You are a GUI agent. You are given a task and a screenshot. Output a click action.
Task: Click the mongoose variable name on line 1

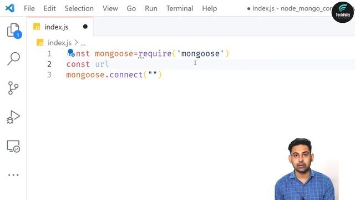[114, 54]
